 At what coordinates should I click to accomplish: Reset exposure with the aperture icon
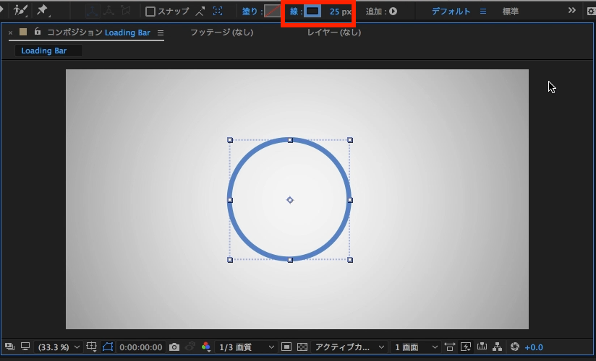point(515,347)
